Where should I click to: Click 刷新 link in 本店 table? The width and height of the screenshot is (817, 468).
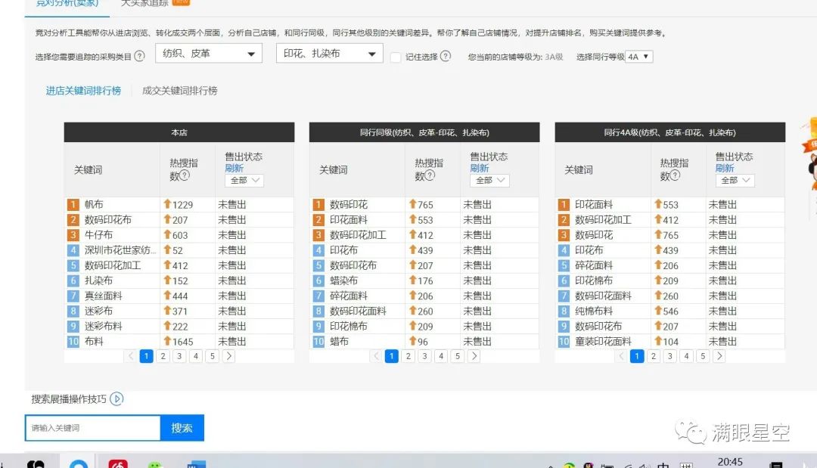(x=234, y=168)
